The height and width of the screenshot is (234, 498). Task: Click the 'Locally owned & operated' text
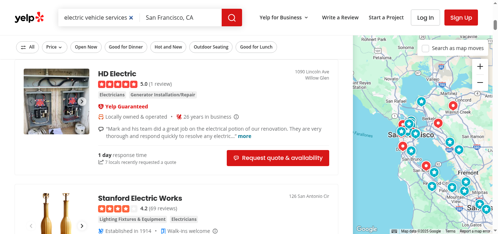[136, 117]
